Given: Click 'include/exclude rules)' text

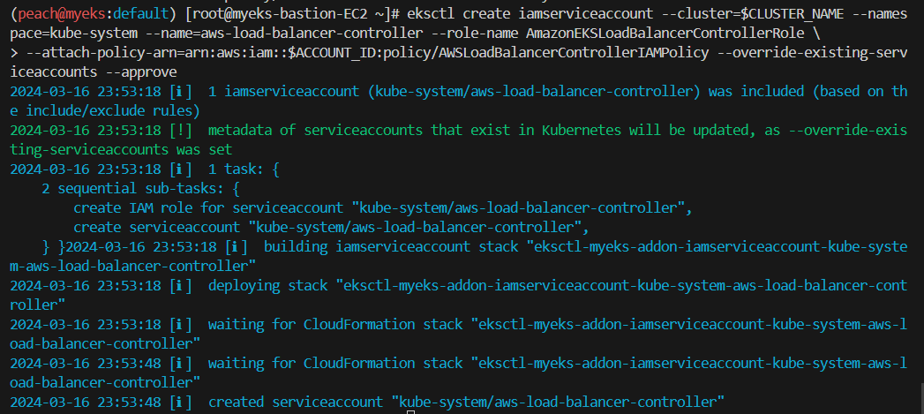Looking at the screenshot, I should (113, 111).
